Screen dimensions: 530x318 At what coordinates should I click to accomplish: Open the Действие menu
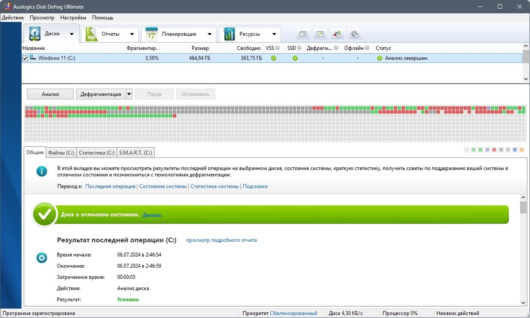coord(13,18)
